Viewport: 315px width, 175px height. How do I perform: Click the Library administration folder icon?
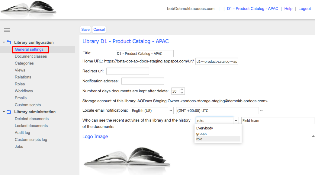point(9,112)
